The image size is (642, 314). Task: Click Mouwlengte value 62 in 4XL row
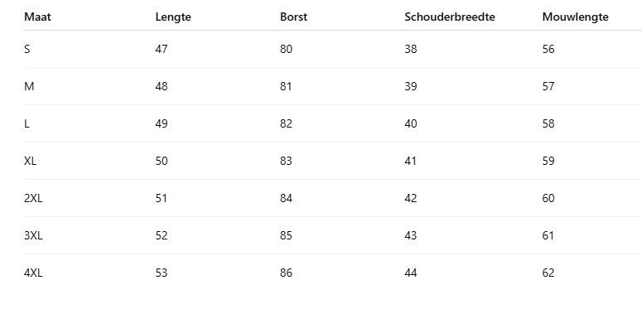548,273
